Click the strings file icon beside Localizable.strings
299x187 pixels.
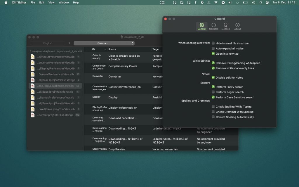coord(32,86)
